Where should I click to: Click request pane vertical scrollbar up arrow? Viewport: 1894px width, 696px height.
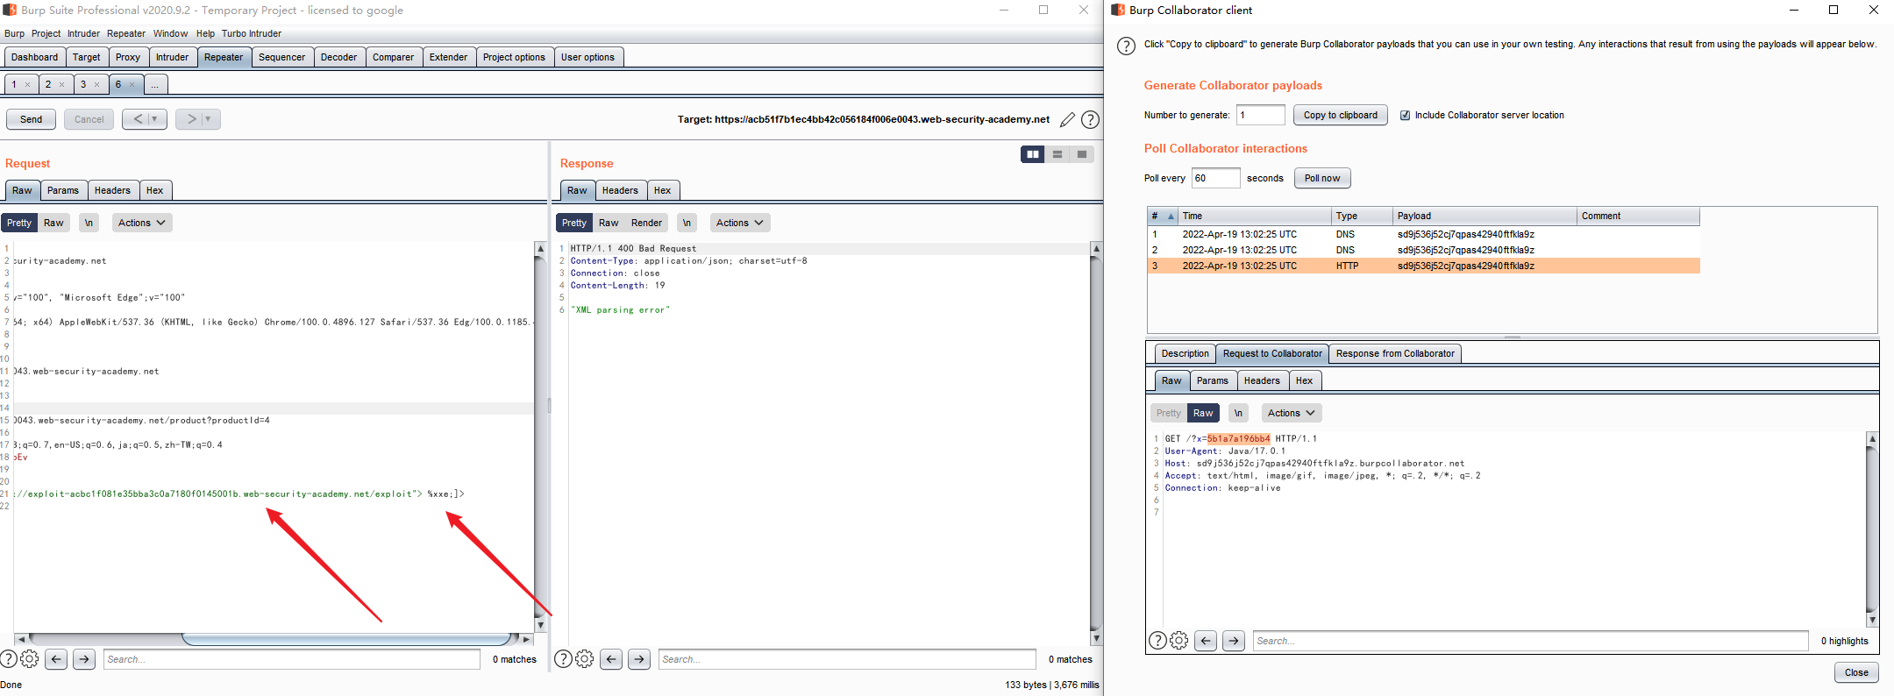pyautogui.click(x=541, y=249)
